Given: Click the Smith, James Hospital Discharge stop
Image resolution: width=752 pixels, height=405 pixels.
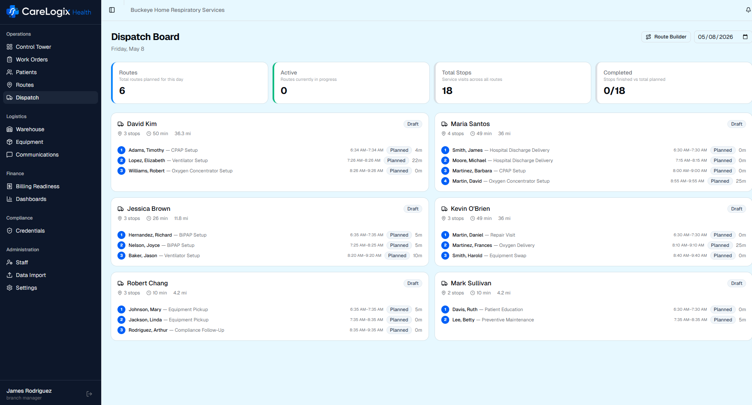Looking at the screenshot, I should [594, 150].
